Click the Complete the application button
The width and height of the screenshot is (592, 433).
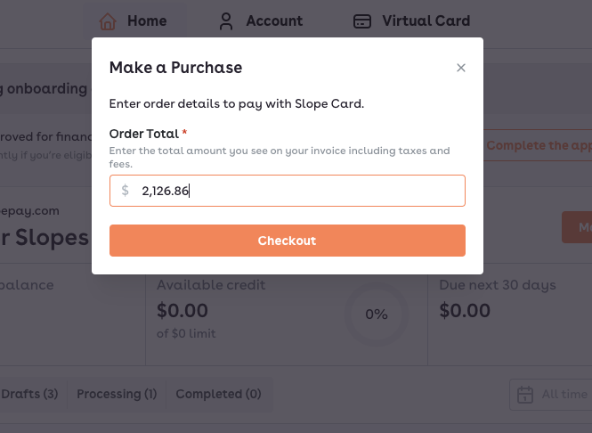[538, 145]
